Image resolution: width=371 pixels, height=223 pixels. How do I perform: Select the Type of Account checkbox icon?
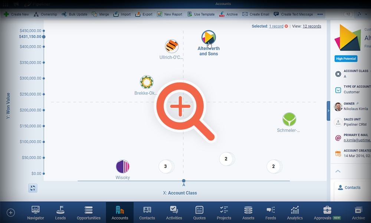[x=338, y=90]
